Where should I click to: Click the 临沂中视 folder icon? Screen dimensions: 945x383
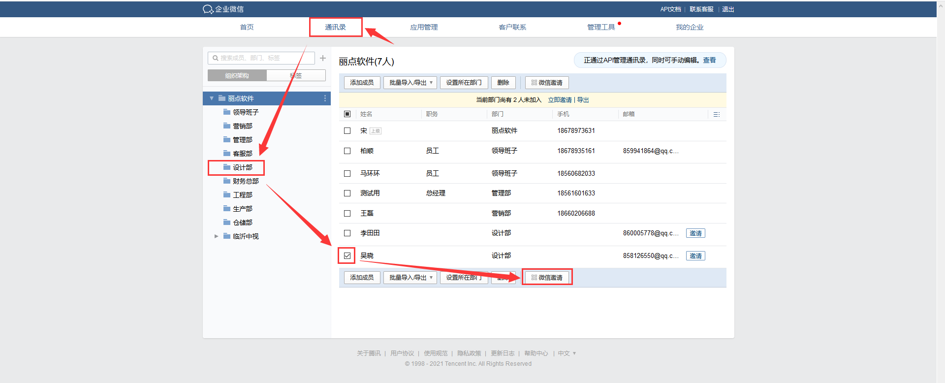click(227, 236)
